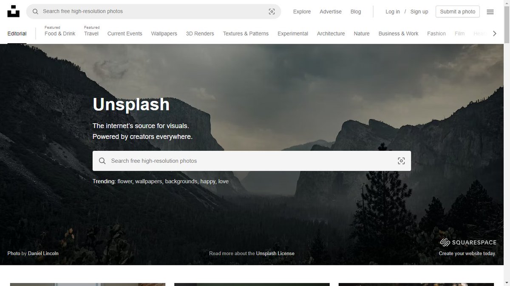This screenshot has width=510, height=286.
Task: Open the Explore menu
Action: pyautogui.click(x=302, y=11)
